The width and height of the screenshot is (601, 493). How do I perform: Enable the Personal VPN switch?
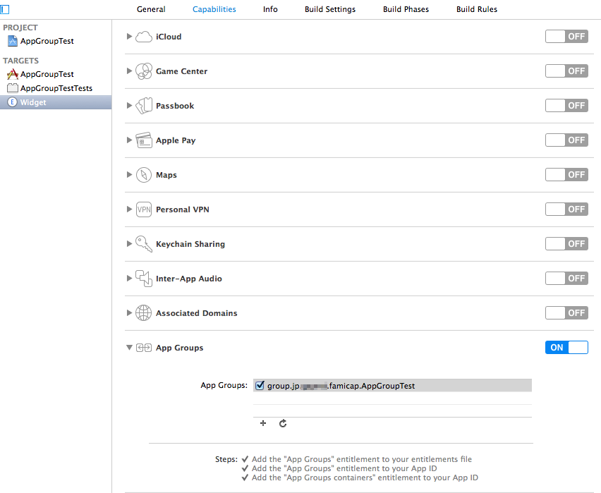pyautogui.click(x=566, y=209)
